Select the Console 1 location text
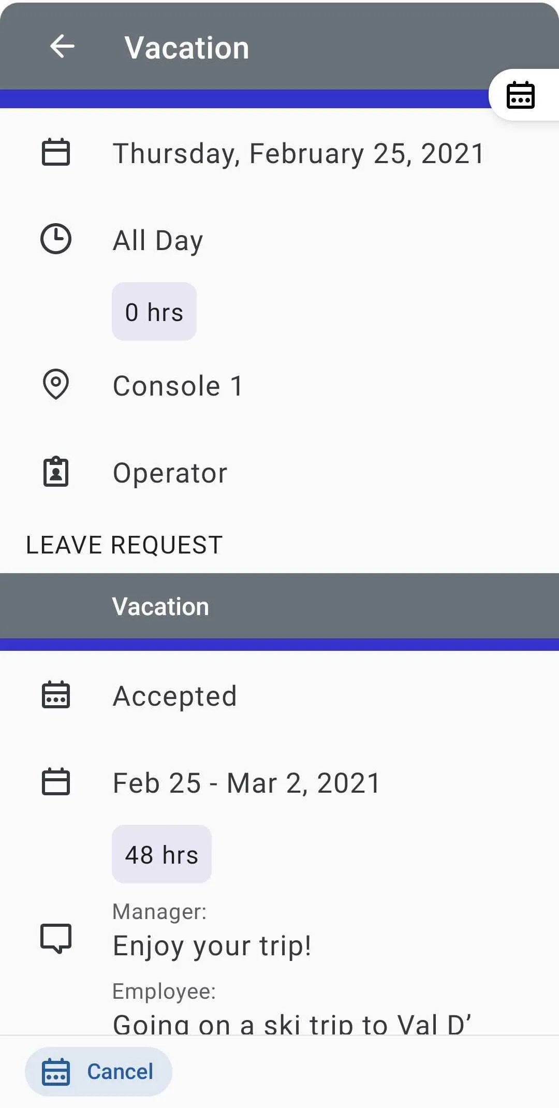The width and height of the screenshot is (559, 1108). tap(178, 386)
